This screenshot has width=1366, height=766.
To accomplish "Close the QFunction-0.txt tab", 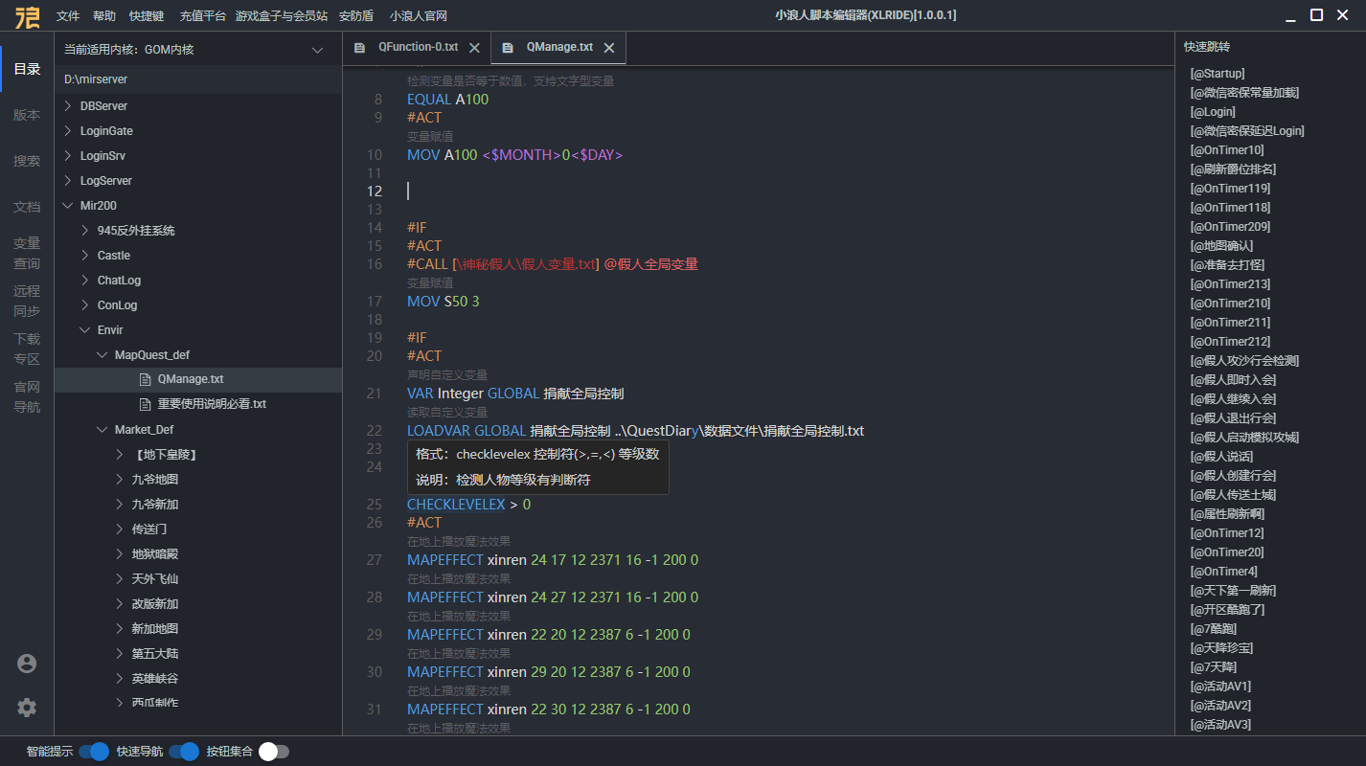I will point(474,47).
